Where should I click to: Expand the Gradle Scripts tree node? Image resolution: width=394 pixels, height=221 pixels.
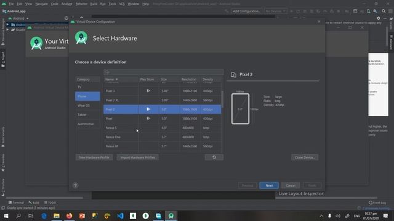[x=7, y=29]
